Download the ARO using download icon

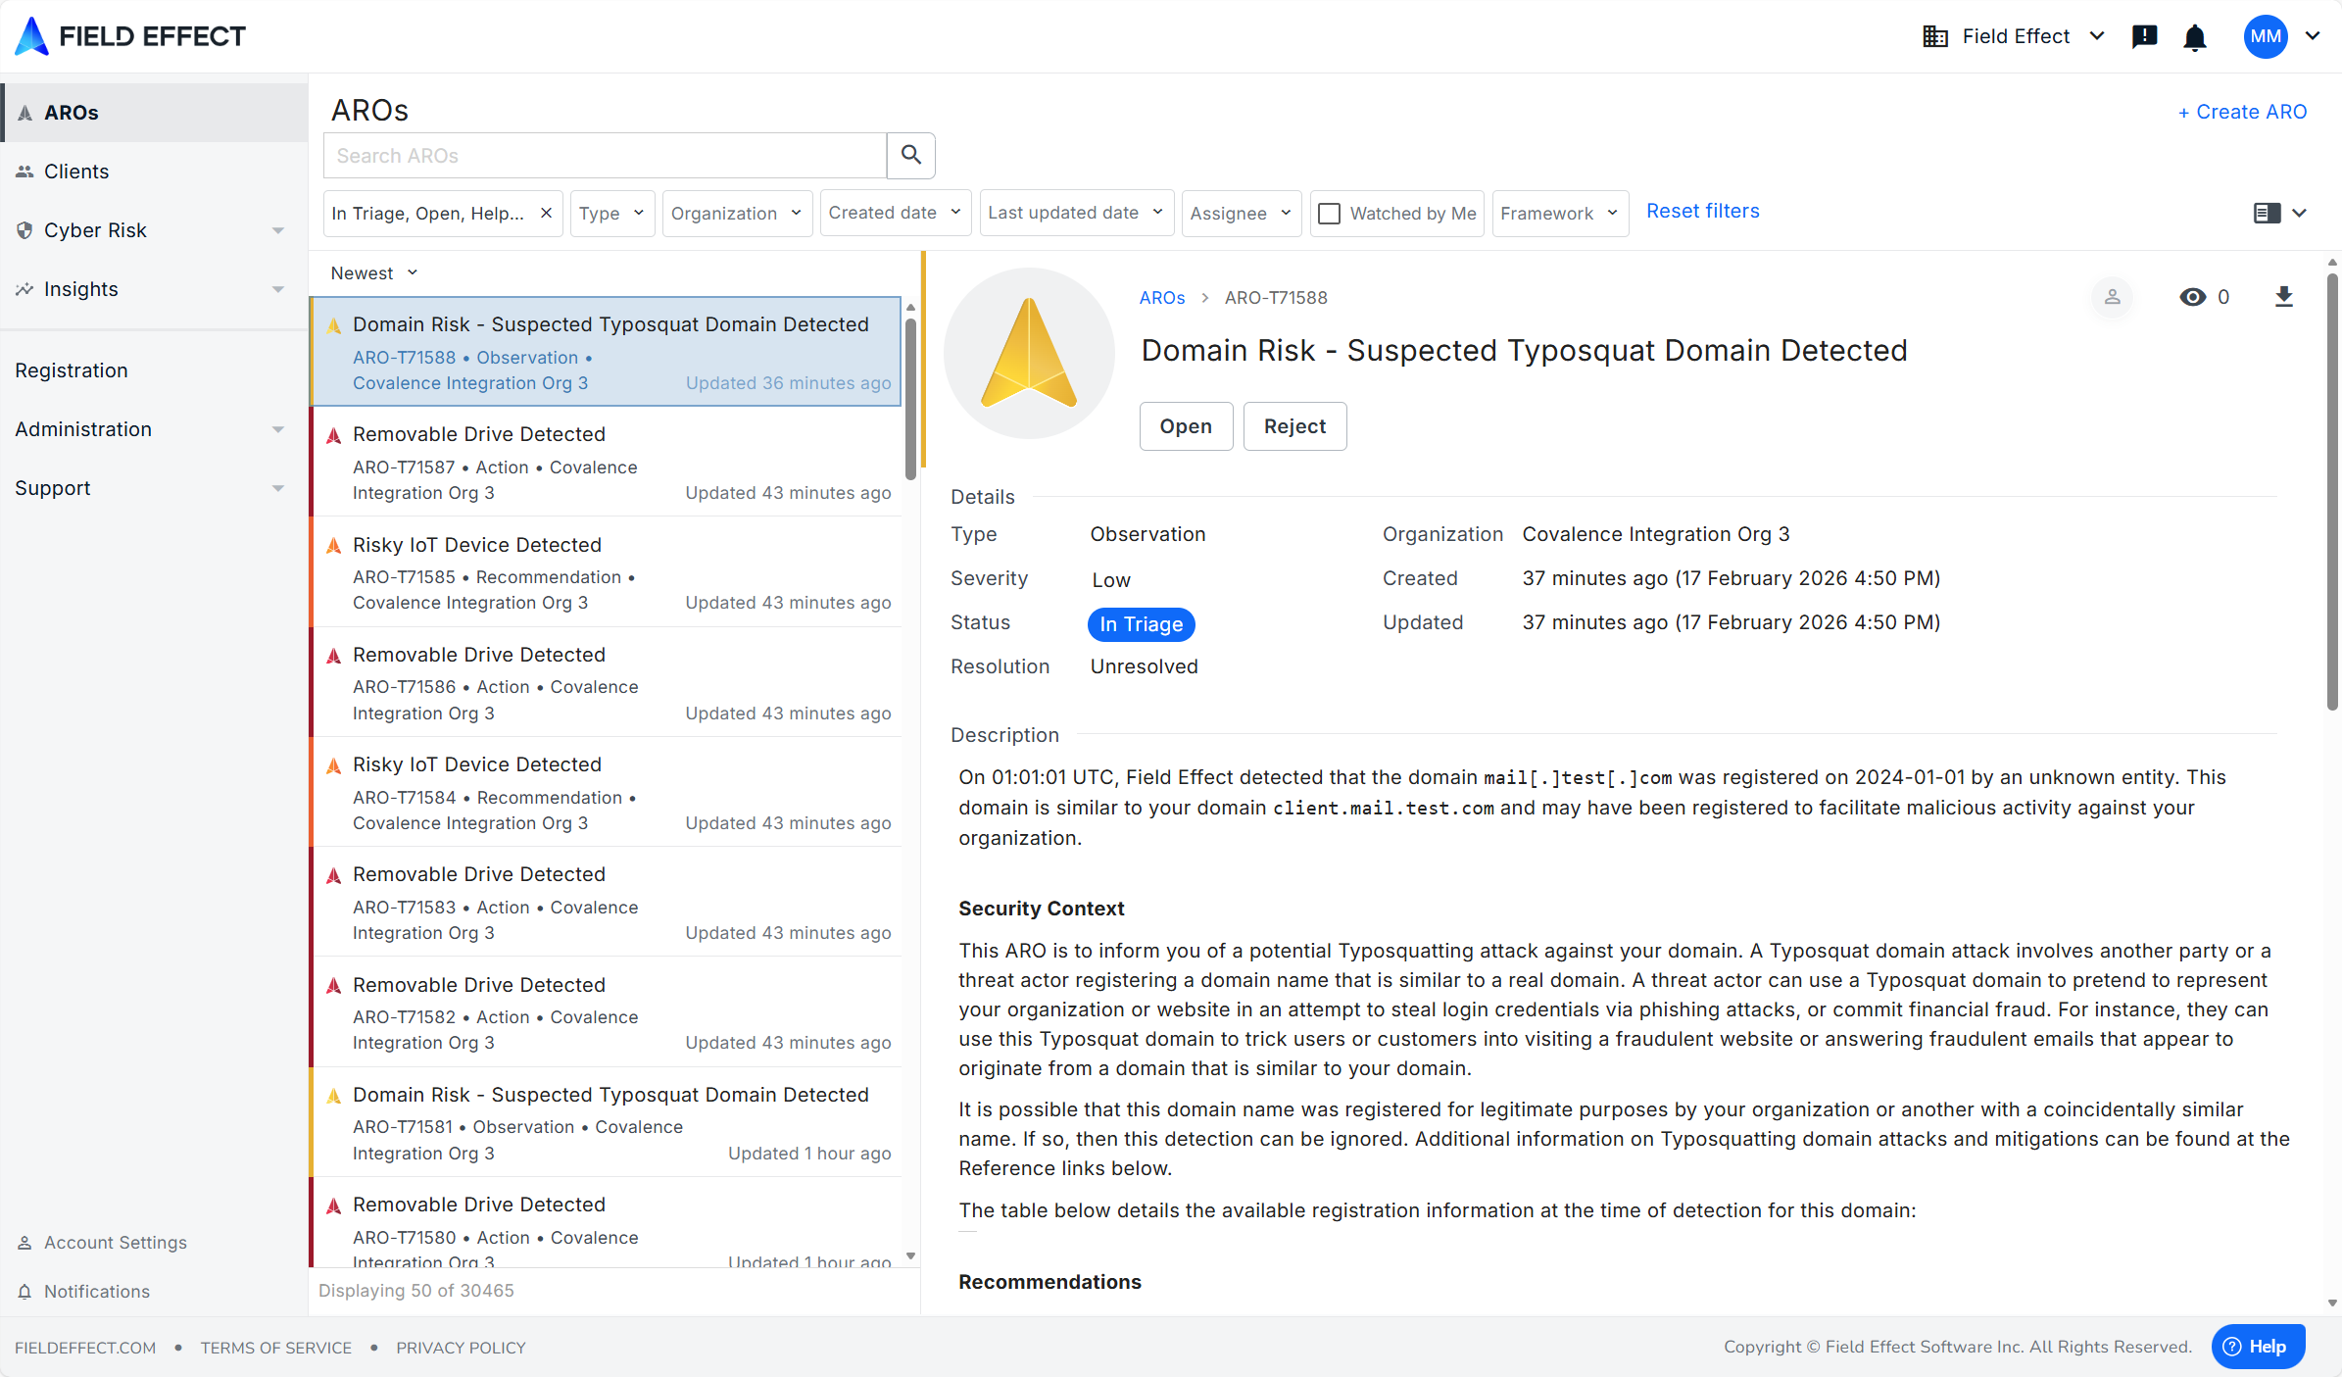click(2283, 297)
